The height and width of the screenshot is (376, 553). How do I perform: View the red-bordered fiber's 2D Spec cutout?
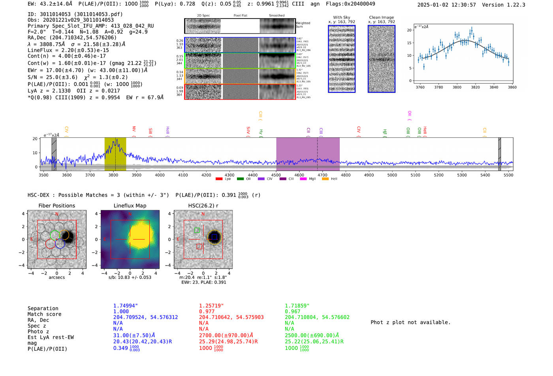(x=203, y=92)
